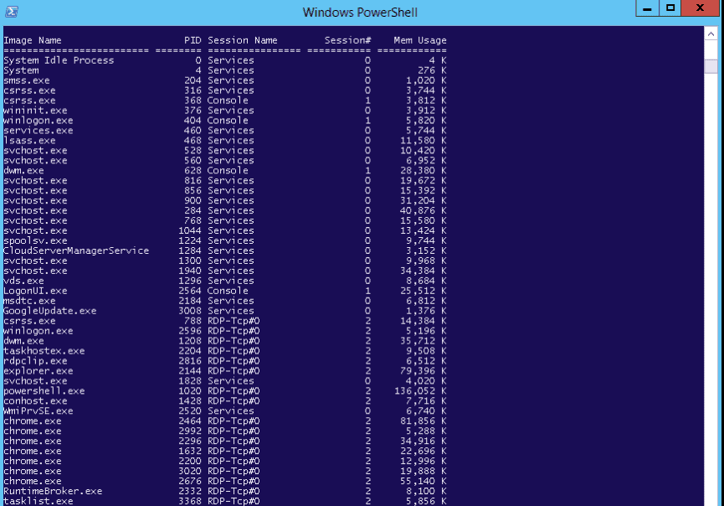Image resolution: width=724 pixels, height=506 pixels.
Task: Close the Windows PowerShell window
Action: 700,8
